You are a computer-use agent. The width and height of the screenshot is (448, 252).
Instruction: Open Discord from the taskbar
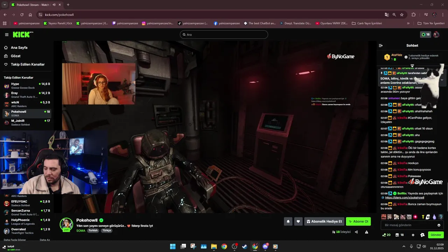265,246
